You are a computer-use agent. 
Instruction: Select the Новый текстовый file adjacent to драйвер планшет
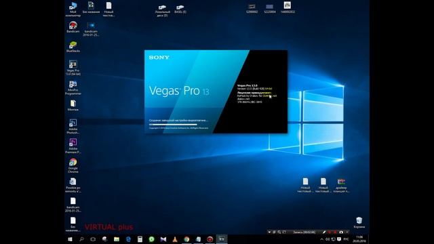click(323, 185)
